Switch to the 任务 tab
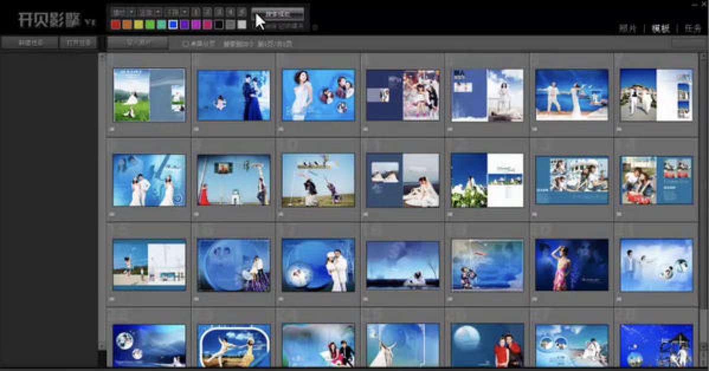709x371 pixels. (692, 28)
